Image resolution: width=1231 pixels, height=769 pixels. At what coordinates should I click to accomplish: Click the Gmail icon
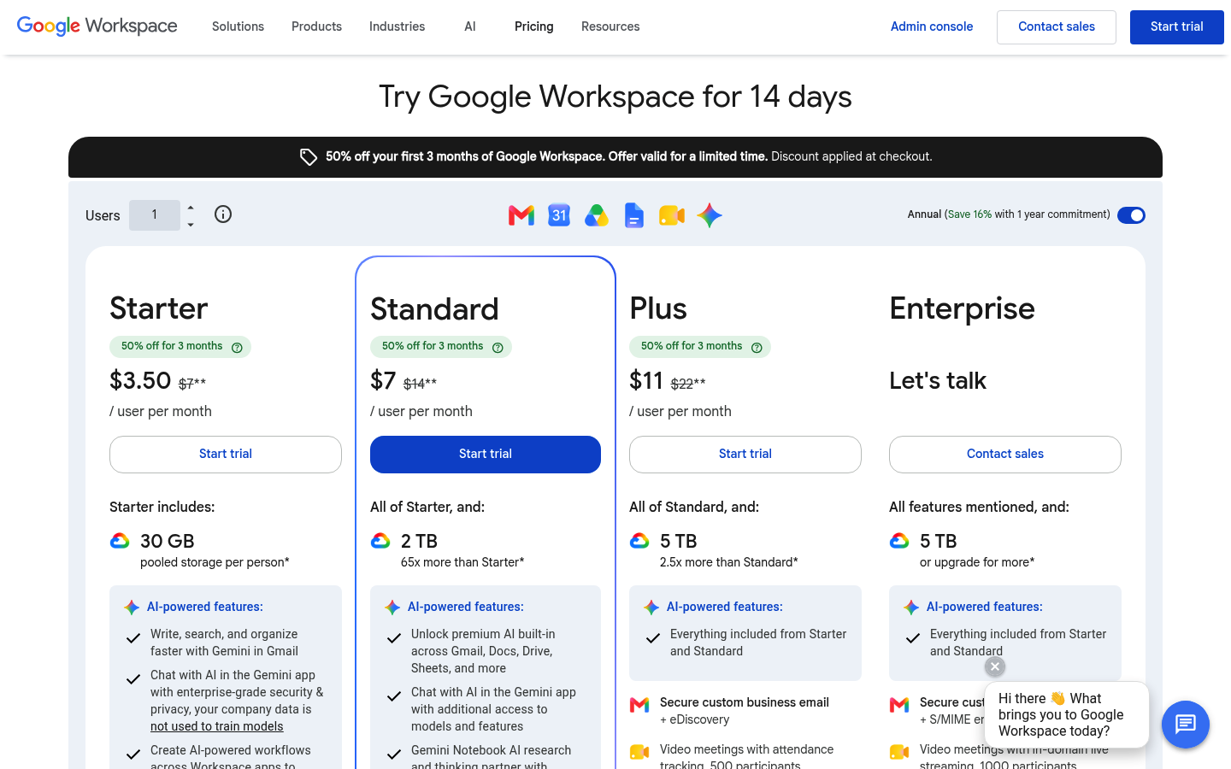(521, 215)
